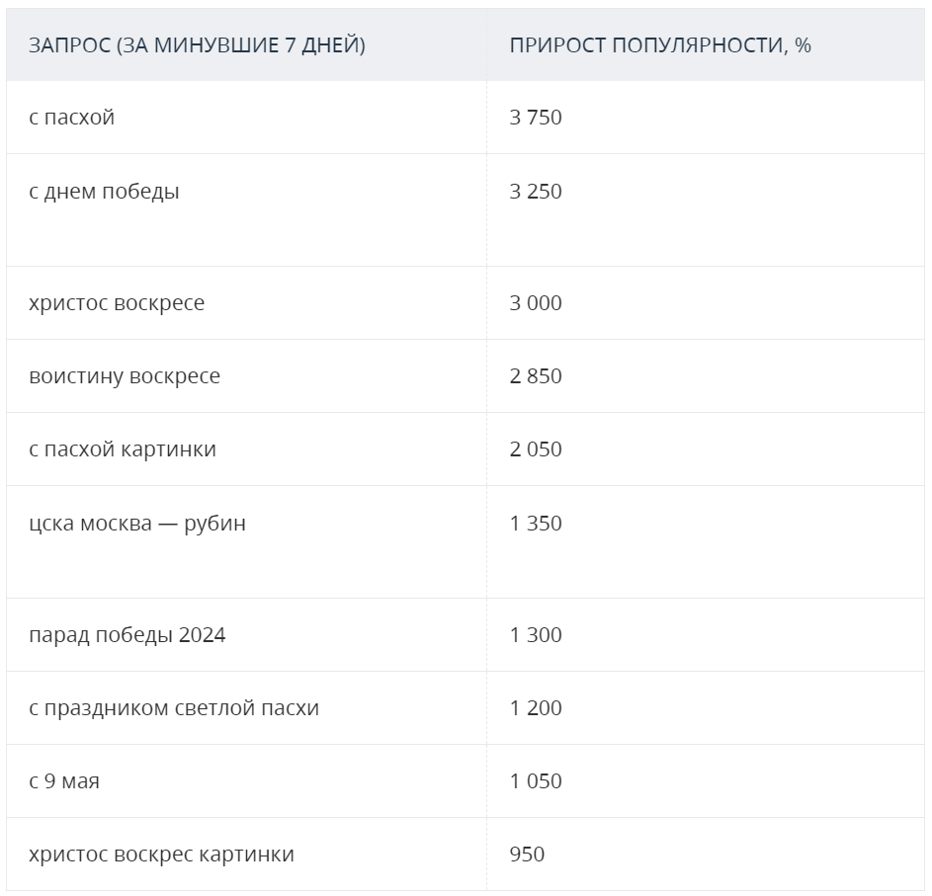Click the value 1 200
Viewport: 932px width, 896px height.
coord(535,708)
